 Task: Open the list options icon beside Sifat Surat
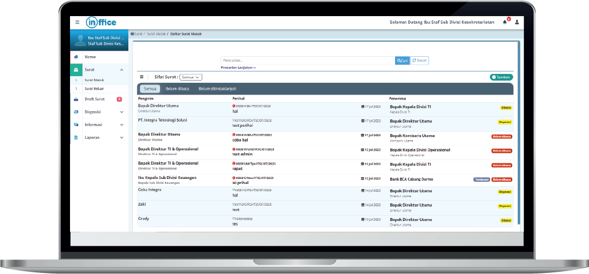click(141, 77)
